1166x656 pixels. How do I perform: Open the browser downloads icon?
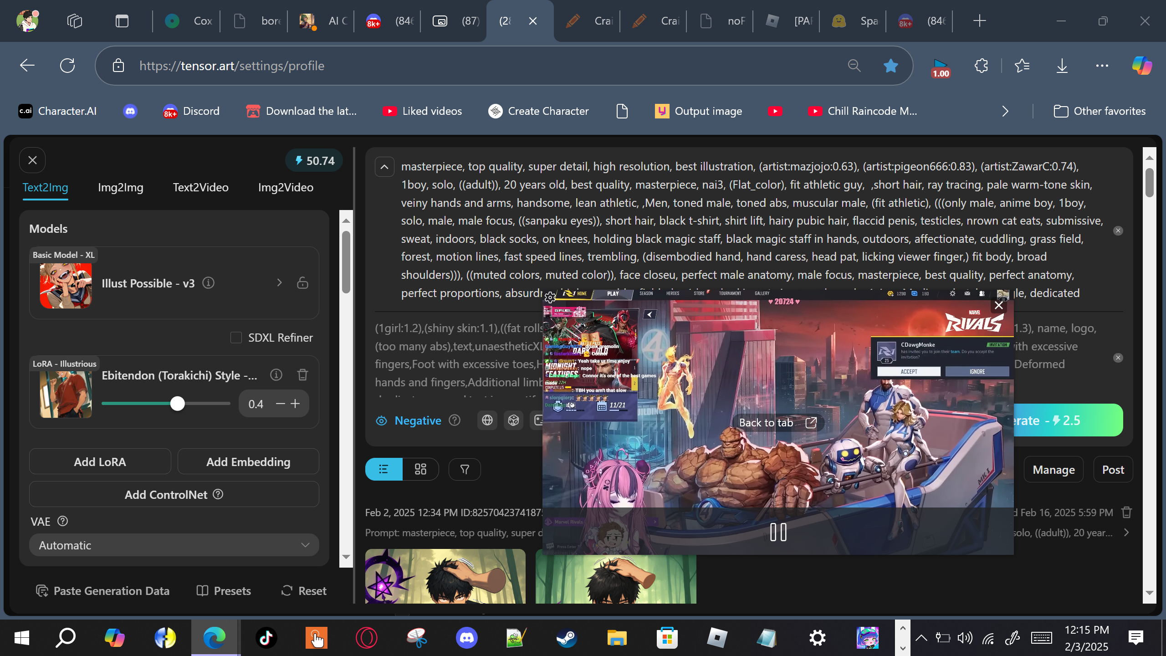(1062, 66)
